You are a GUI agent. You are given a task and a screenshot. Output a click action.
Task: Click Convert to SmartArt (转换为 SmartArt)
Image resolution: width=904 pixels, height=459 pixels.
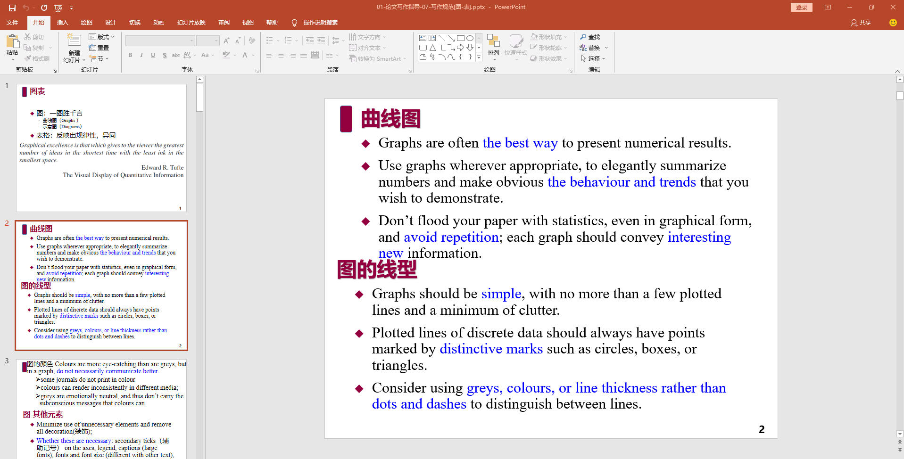[x=377, y=58]
